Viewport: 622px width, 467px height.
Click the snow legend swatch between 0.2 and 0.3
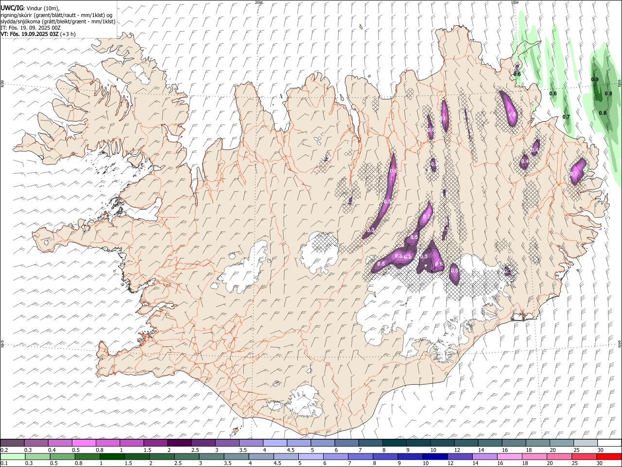point(13,443)
